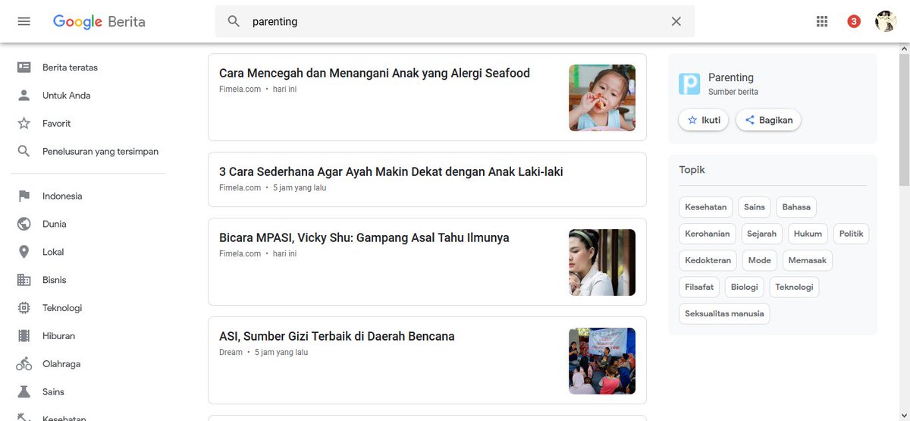Screen dimensions: 910x421
Task: Select Indonesia news category
Action: [62, 196]
